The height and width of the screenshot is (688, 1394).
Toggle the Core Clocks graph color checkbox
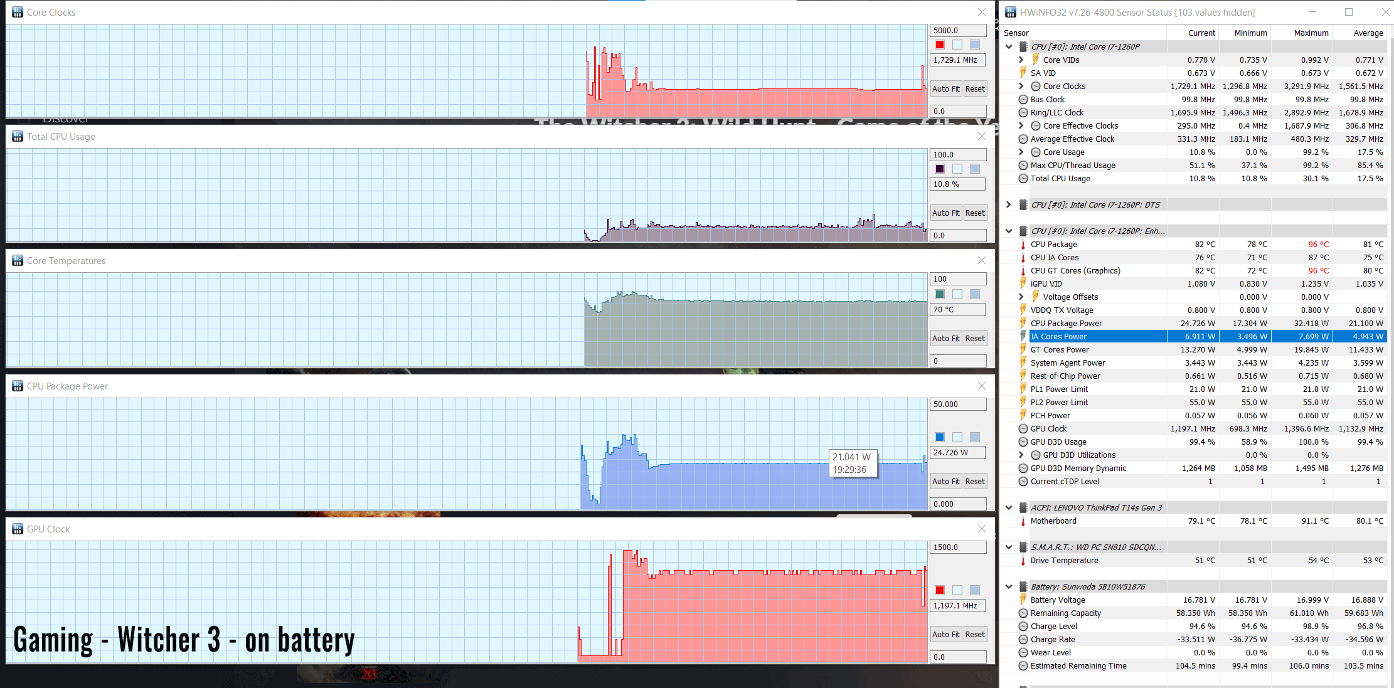click(x=938, y=46)
